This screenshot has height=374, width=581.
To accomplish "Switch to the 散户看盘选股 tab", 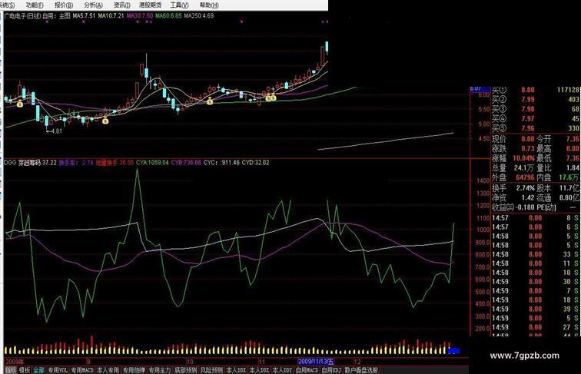I will pos(361,370).
